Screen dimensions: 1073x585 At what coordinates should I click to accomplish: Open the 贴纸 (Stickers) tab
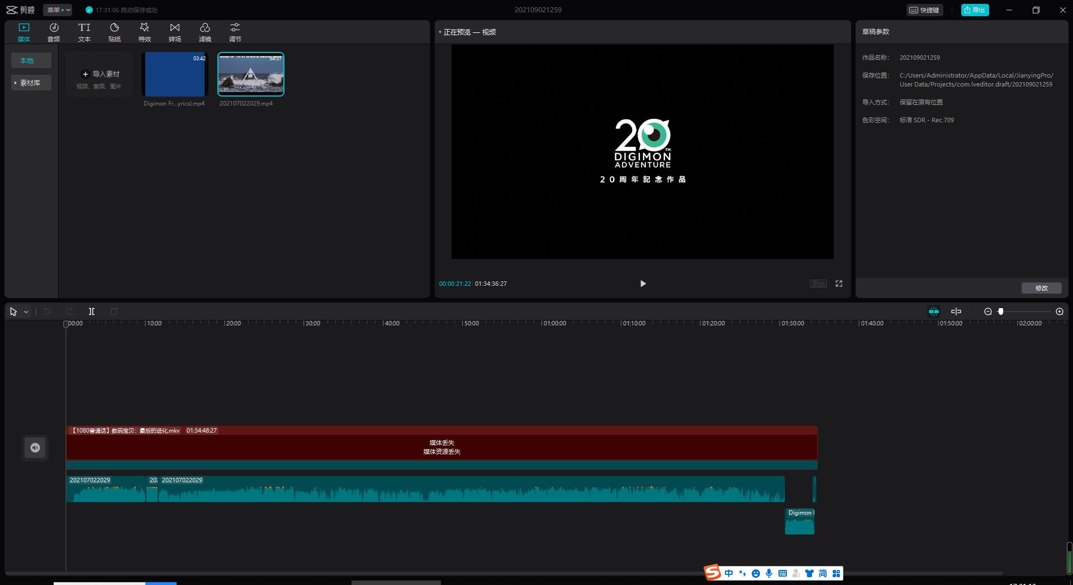pyautogui.click(x=114, y=32)
